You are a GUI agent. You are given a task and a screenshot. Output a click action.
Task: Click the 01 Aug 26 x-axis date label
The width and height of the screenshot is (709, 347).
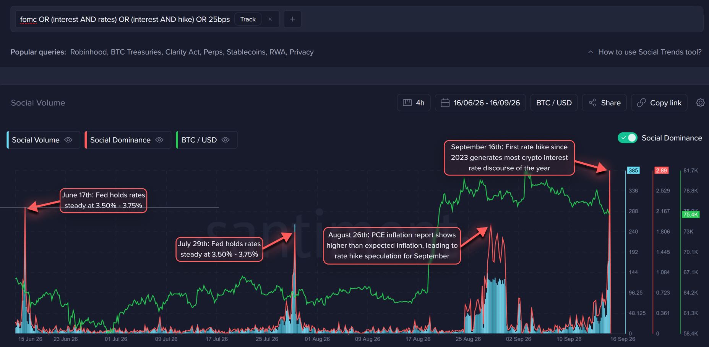click(x=317, y=339)
